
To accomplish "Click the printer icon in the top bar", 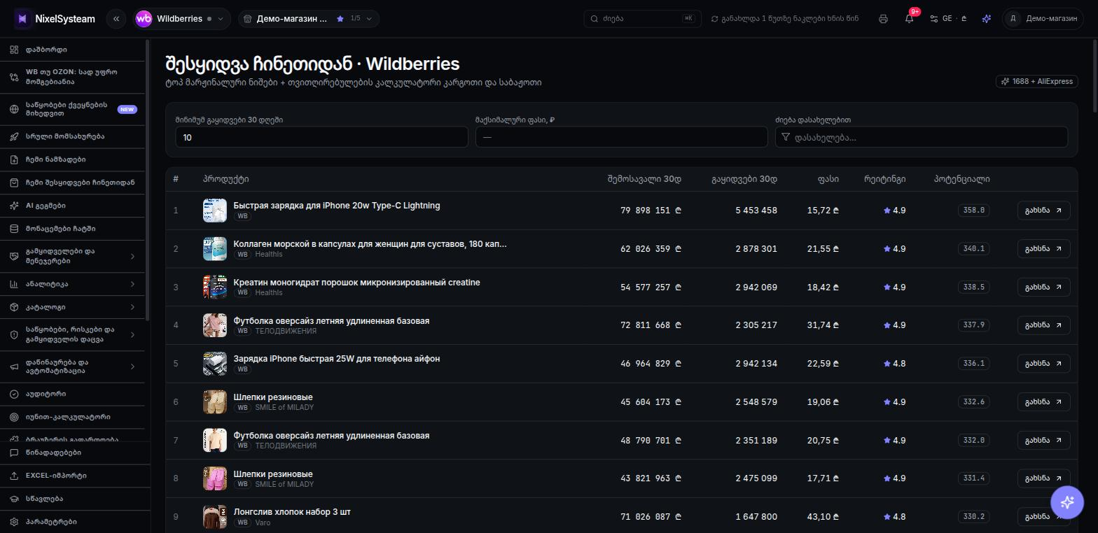I will click(x=883, y=19).
